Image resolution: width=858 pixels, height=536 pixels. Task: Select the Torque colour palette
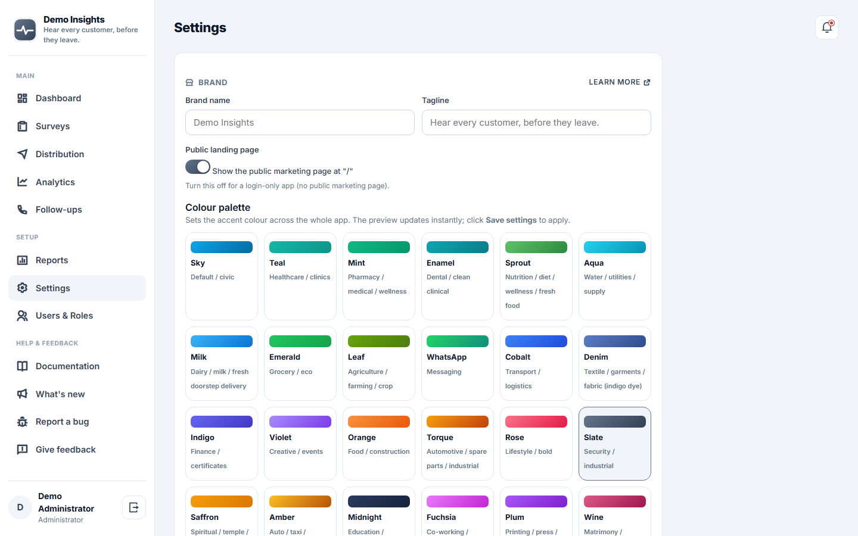tap(458, 444)
